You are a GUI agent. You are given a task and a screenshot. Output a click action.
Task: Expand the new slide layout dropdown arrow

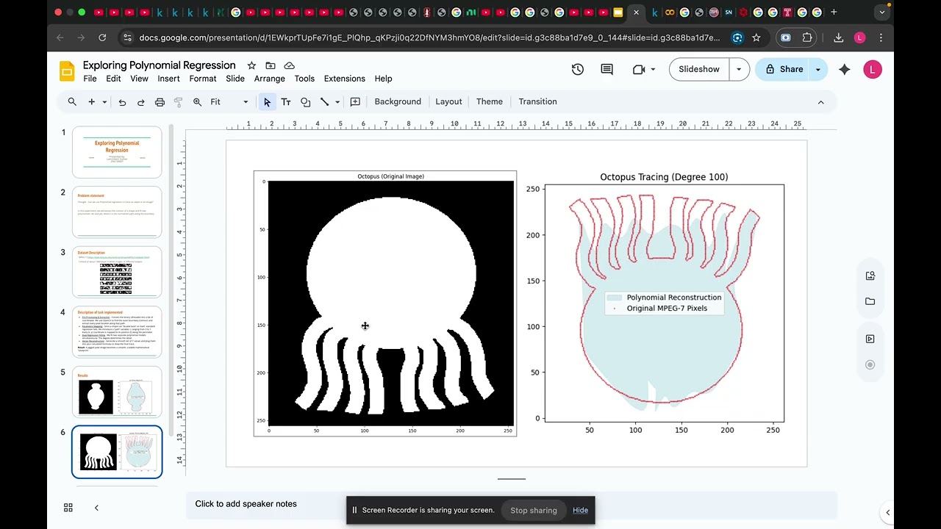[x=104, y=102]
